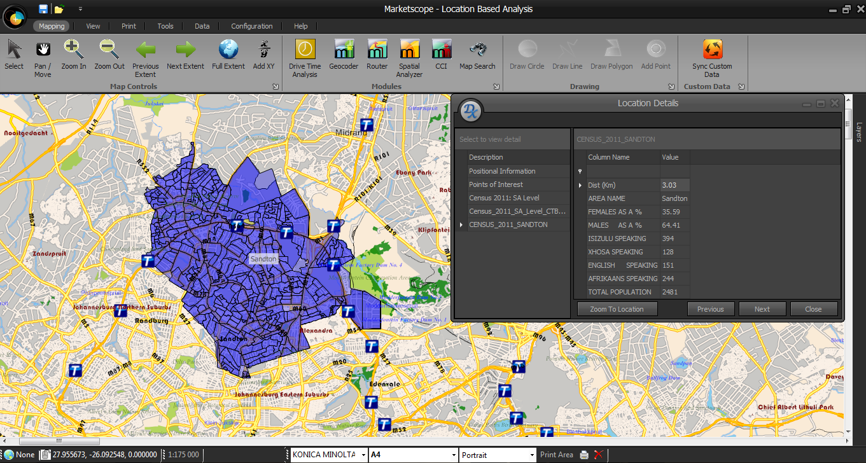The width and height of the screenshot is (866, 463).
Task: Click the Value column header
Action: point(675,157)
